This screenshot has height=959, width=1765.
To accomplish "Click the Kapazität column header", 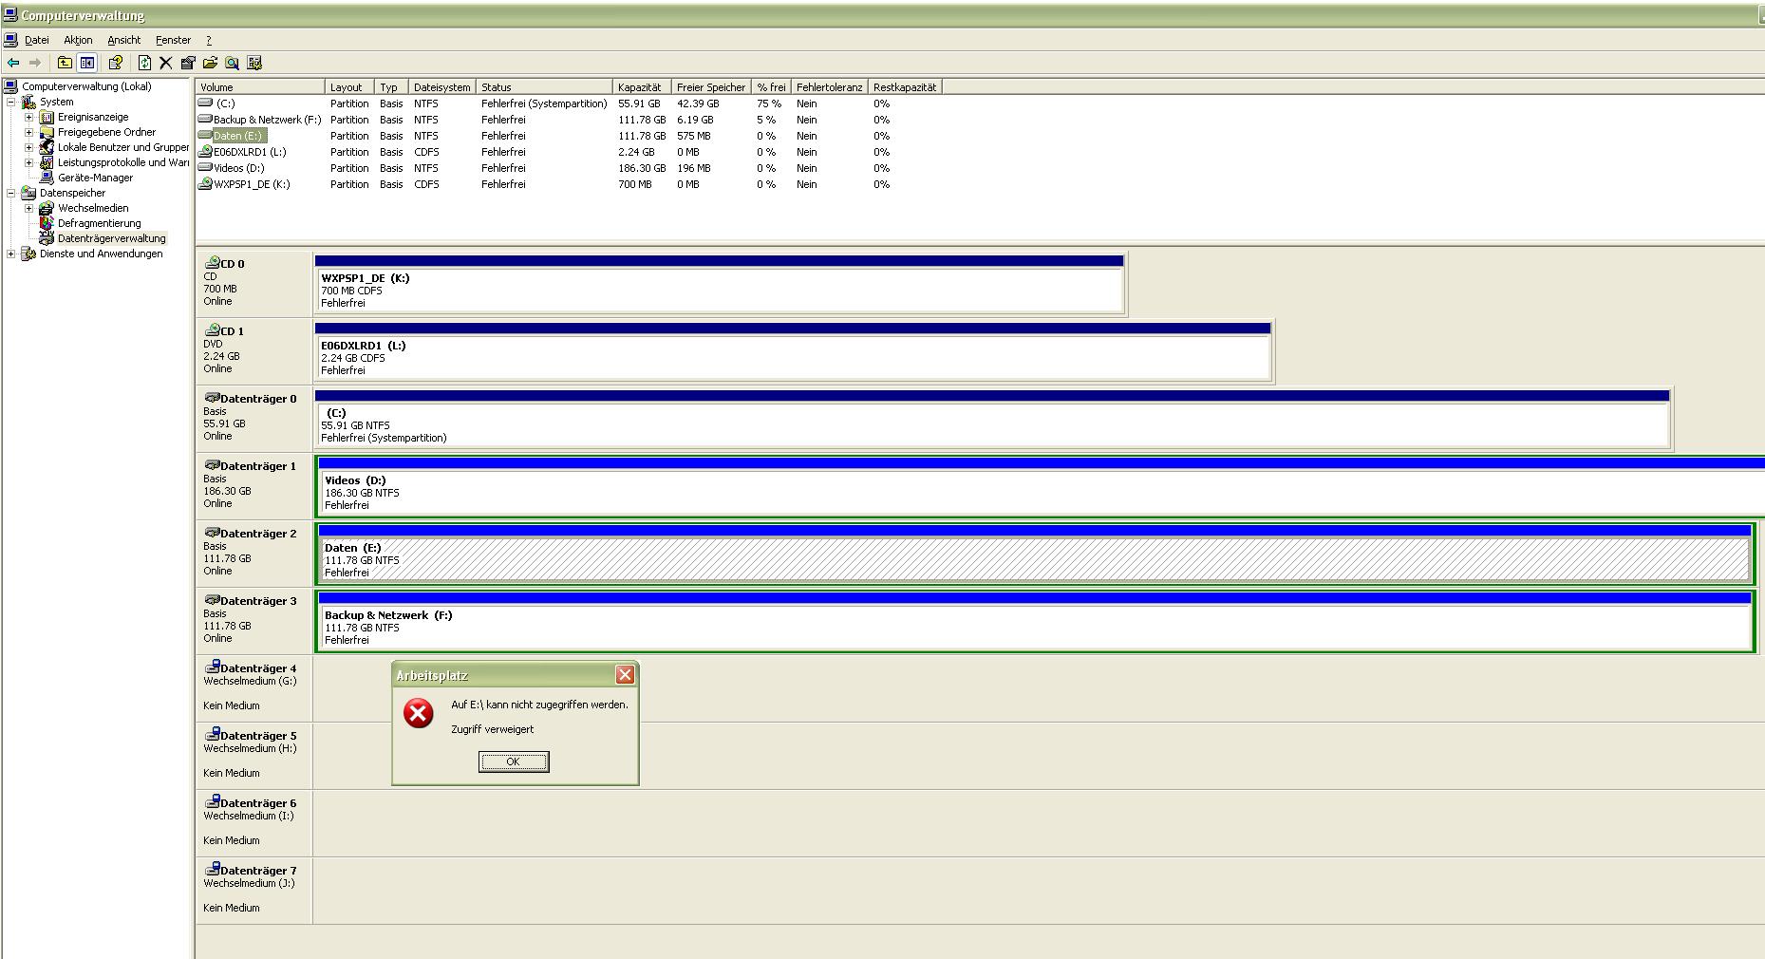I will [640, 87].
